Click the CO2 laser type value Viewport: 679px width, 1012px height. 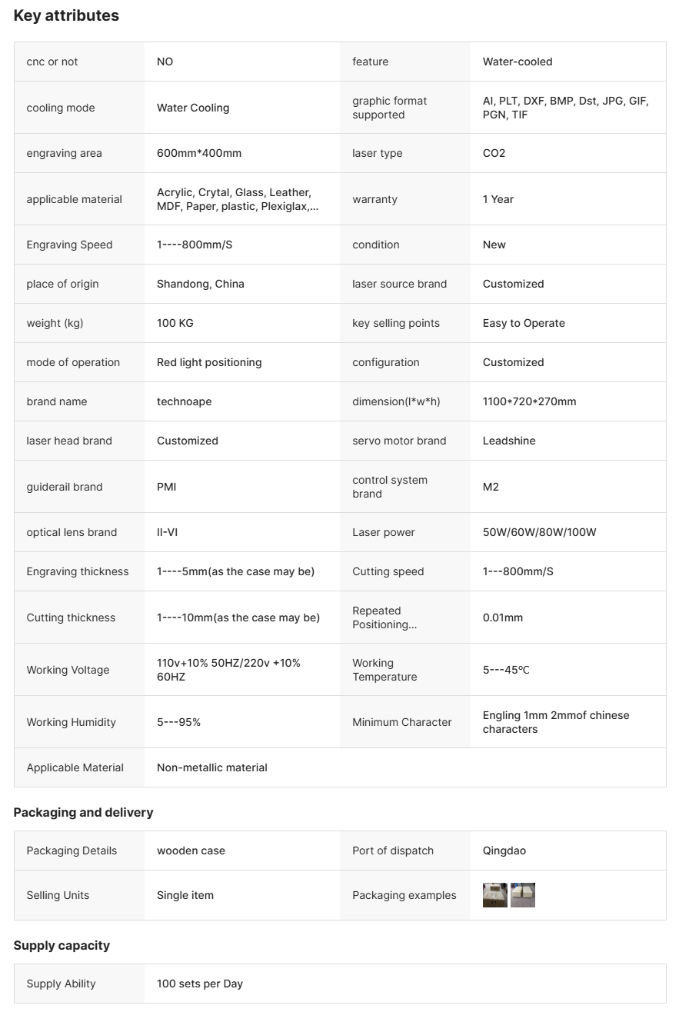point(494,153)
